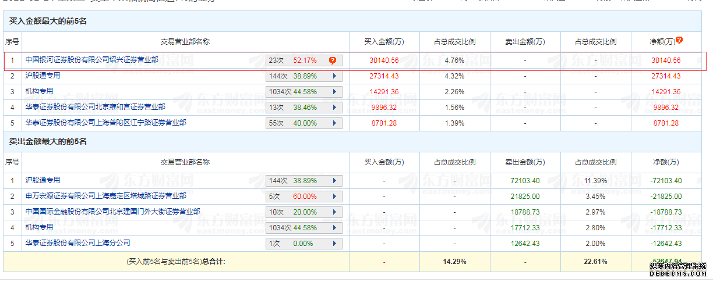Viewport: 713px width, 282px height.
Task: Click the 织梦内容管理系统 DEDECMS watermark logo
Action: [677, 270]
